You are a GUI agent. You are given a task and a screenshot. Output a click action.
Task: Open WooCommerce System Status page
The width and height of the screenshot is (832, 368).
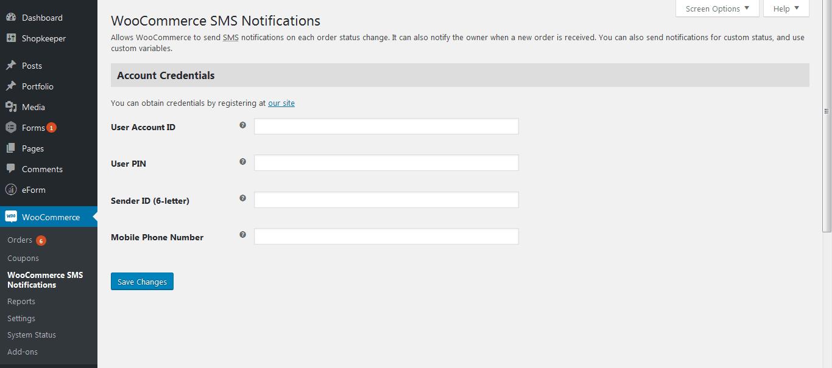point(32,335)
